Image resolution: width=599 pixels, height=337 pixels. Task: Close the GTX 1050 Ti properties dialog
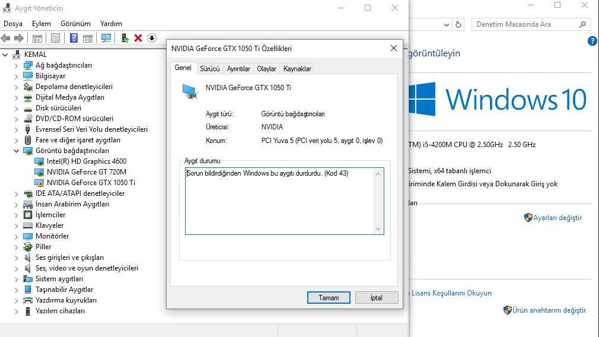(x=394, y=48)
